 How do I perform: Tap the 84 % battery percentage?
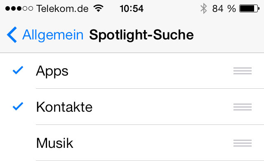click(224, 9)
